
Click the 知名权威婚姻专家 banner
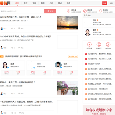tap(99, 110)
